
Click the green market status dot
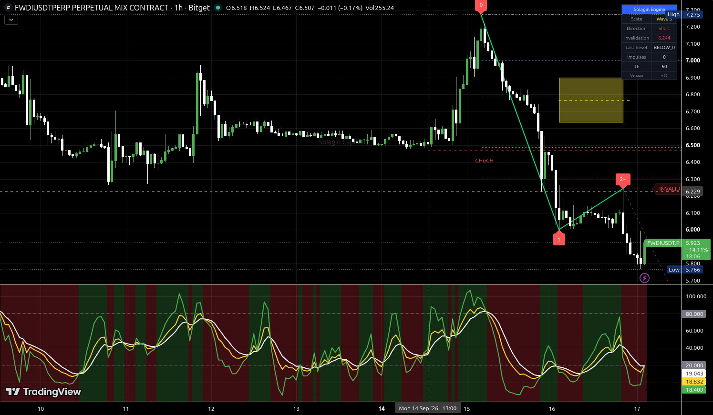point(218,8)
